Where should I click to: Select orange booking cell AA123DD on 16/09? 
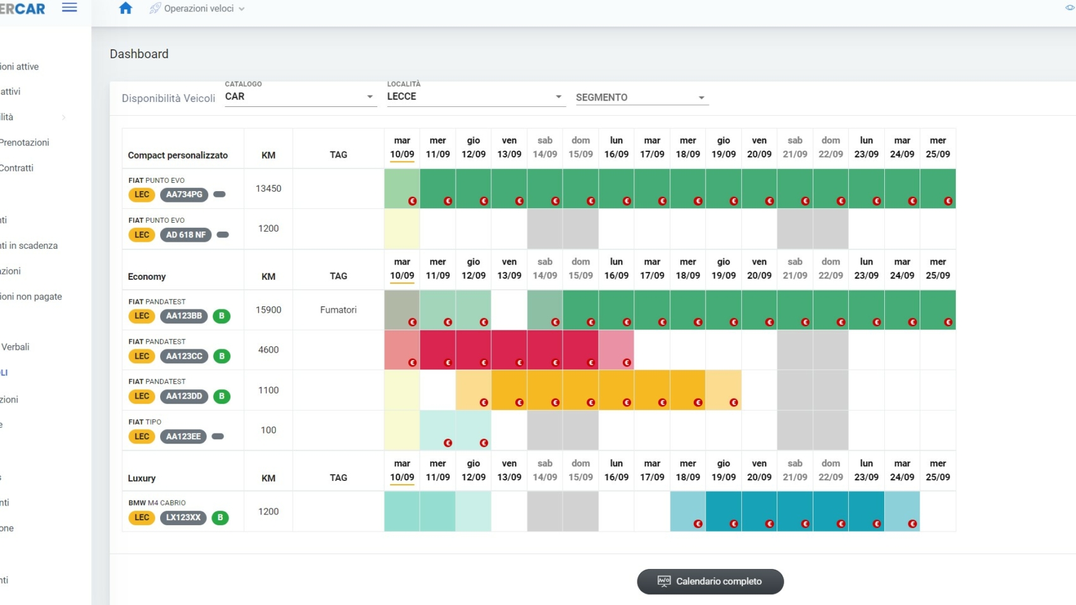tap(616, 390)
